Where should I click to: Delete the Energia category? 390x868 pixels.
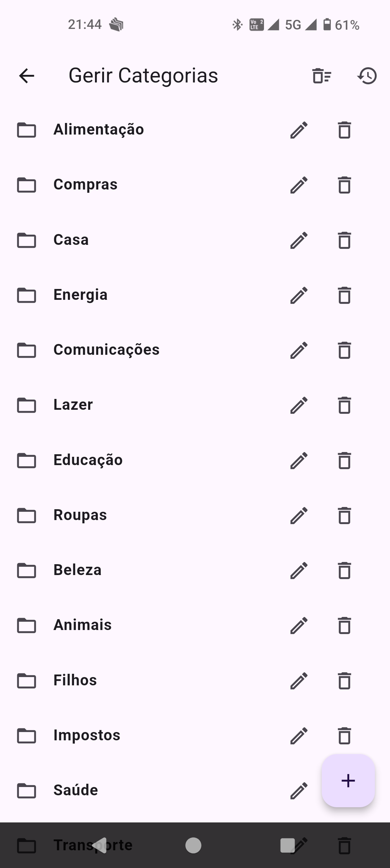344,295
